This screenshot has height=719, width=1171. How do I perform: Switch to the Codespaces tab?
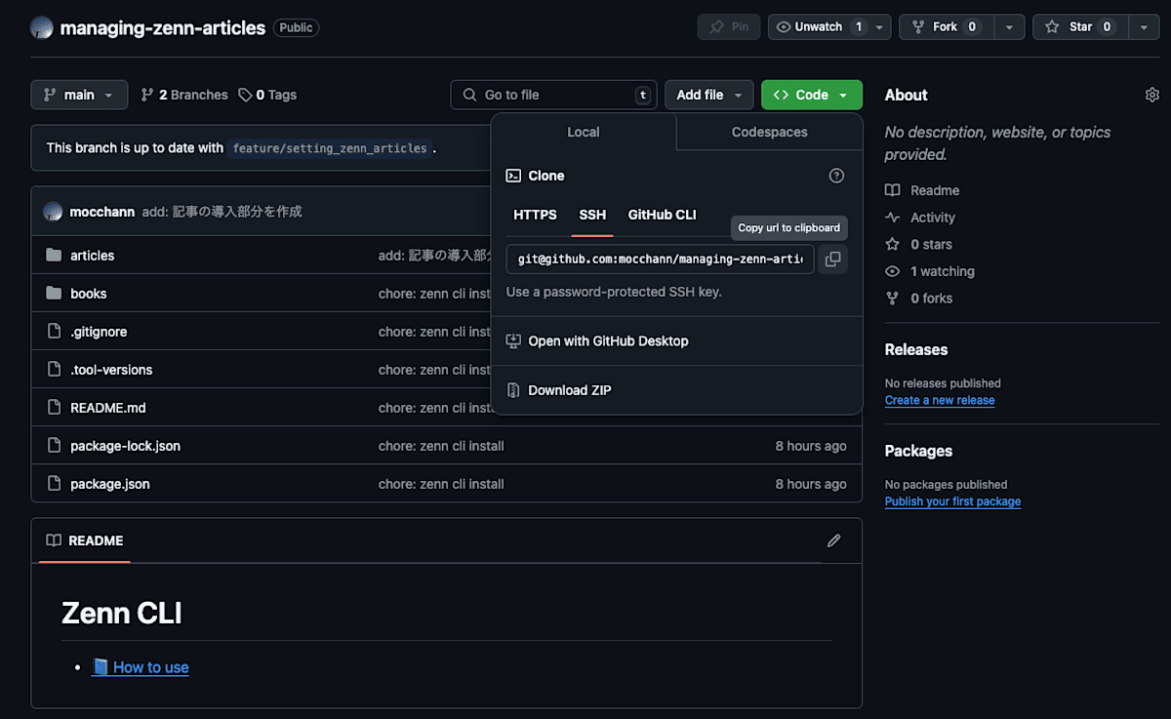770,132
